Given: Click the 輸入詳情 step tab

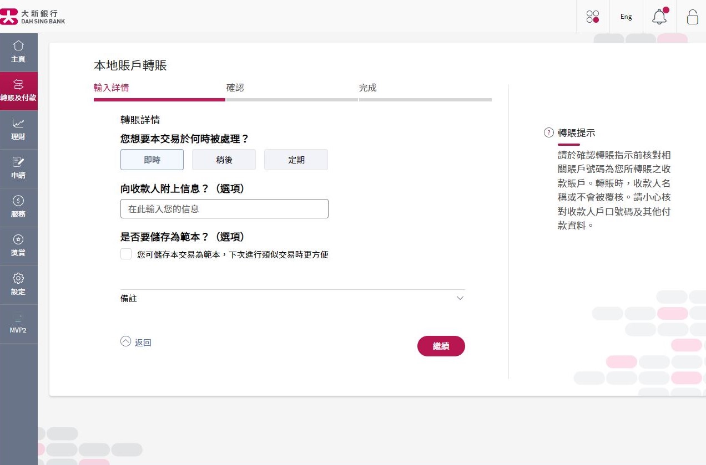Looking at the screenshot, I should pyautogui.click(x=112, y=88).
